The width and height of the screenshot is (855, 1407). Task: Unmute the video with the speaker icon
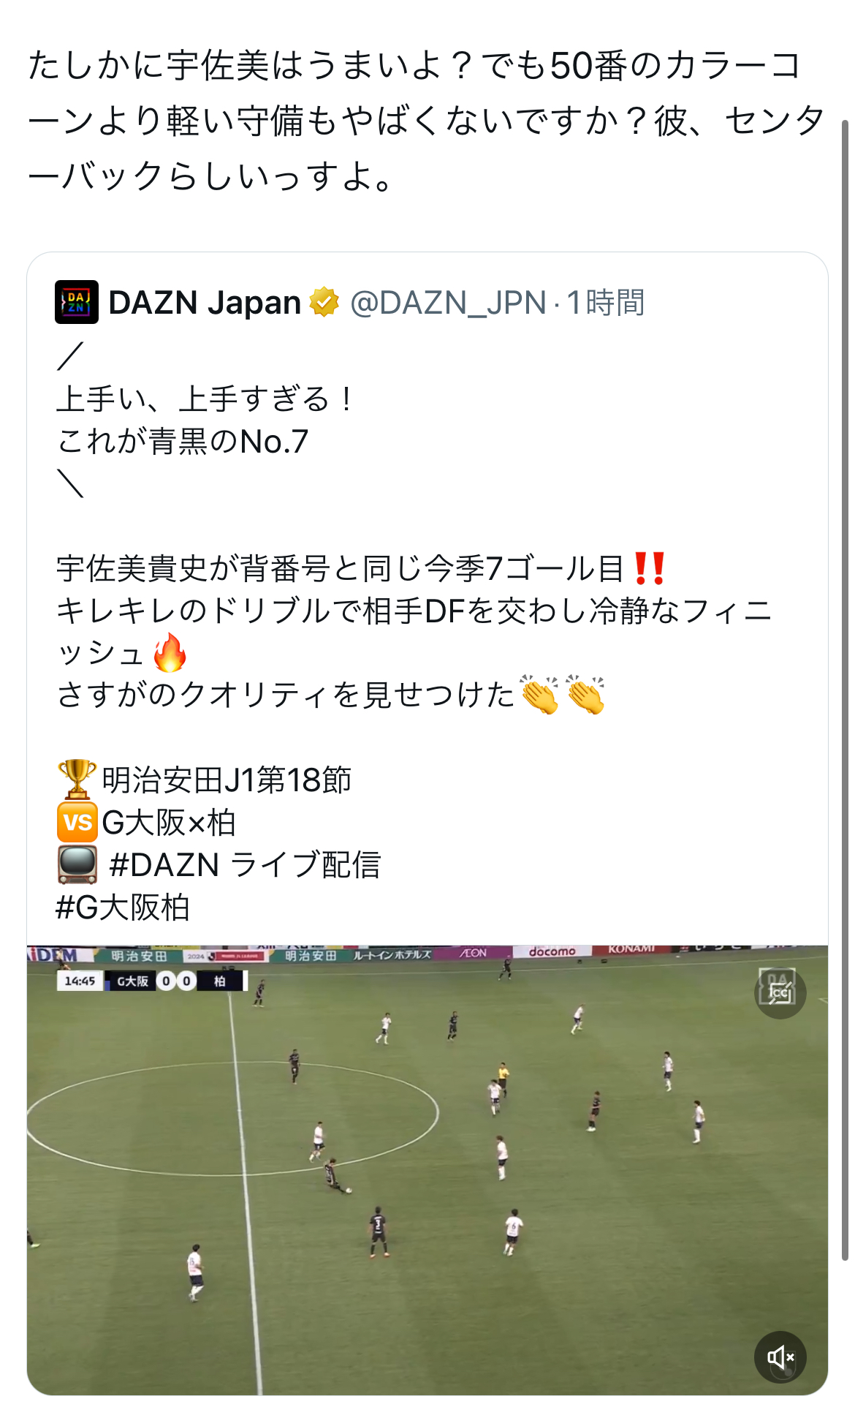click(x=780, y=1357)
